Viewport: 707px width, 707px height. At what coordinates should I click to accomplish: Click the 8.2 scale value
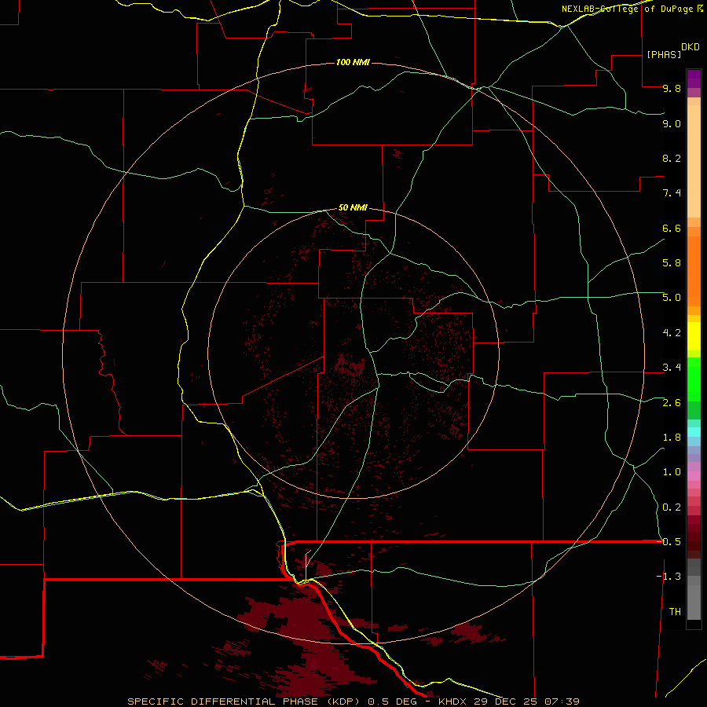[672, 158]
